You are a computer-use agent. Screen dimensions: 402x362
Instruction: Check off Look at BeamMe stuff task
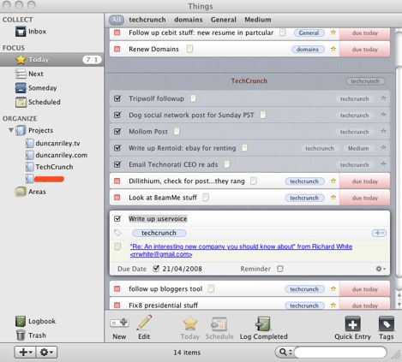click(117, 198)
